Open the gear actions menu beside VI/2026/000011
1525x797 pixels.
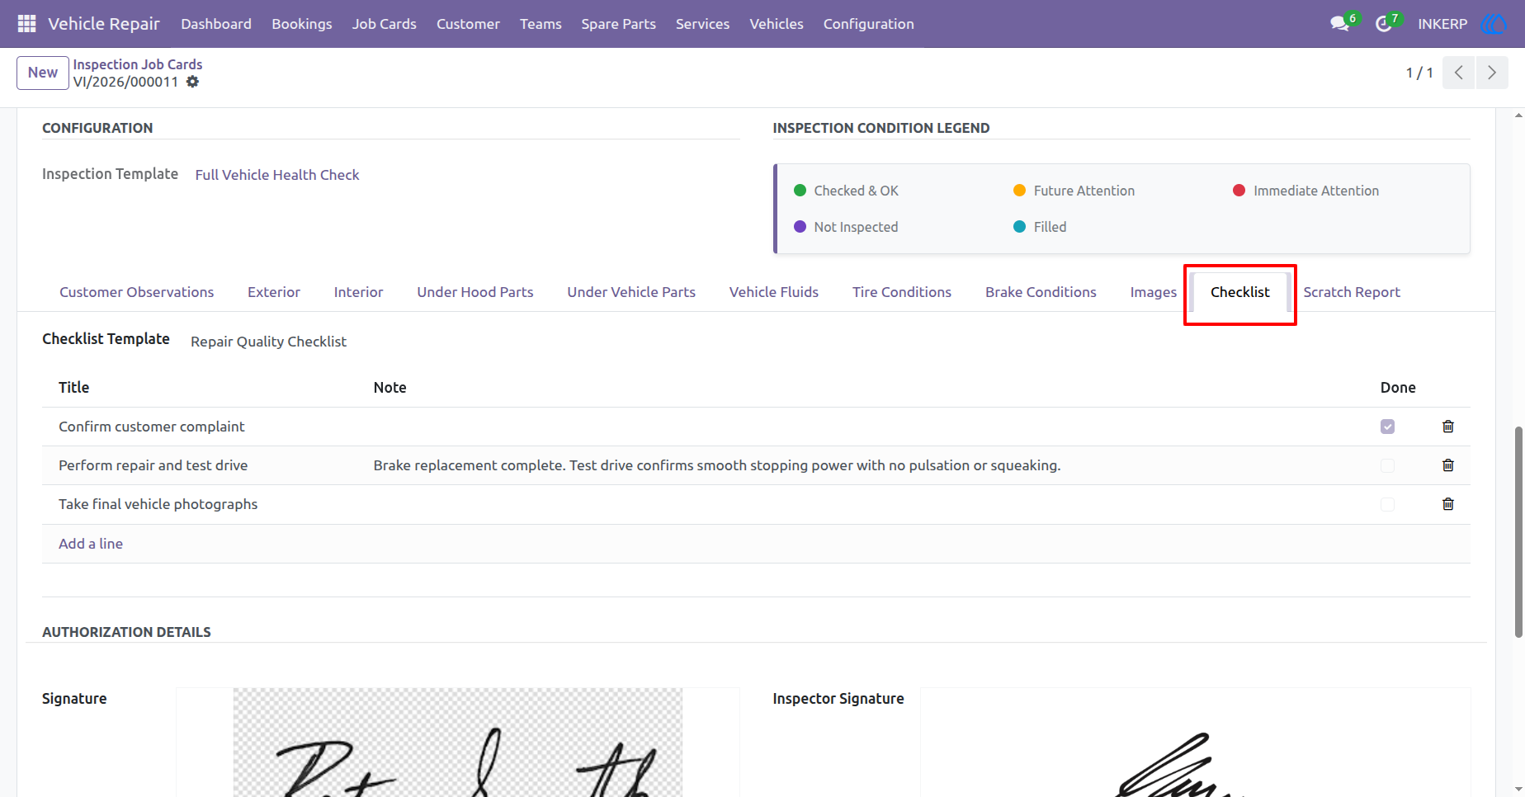(x=192, y=82)
